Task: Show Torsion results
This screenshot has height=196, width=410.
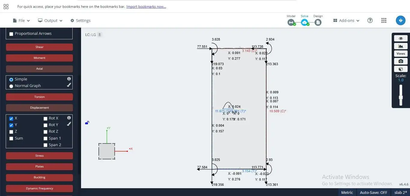Action: (39, 97)
